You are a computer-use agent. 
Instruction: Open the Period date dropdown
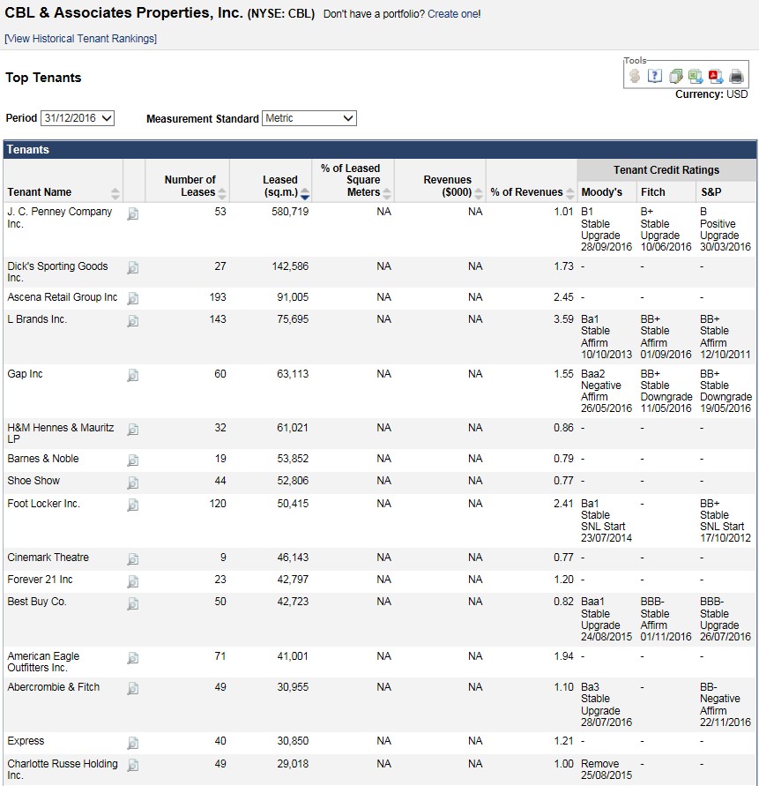click(x=78, y=118)
